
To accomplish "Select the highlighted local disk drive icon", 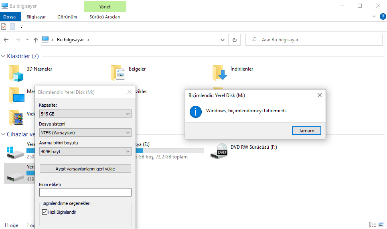I will point(15,176).
